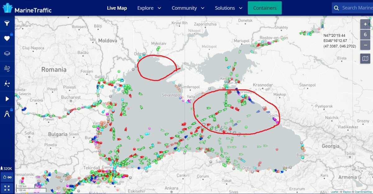Open the Leaflet attribution link

[335, 192]
